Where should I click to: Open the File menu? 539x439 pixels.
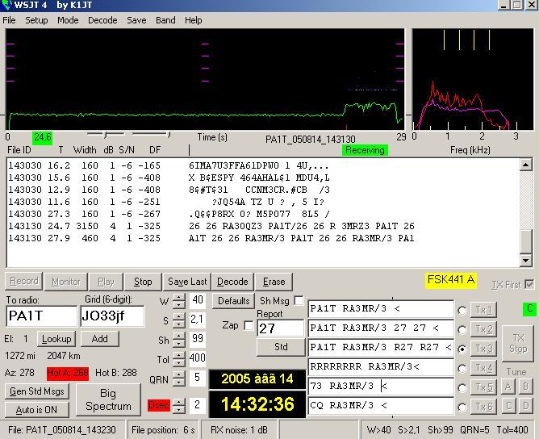pyautogui.click(x=9, y=20)
